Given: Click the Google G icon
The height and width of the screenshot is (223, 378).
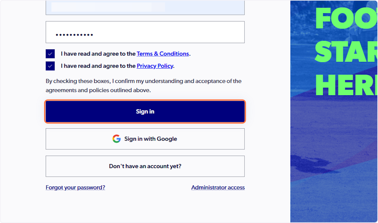Looking at the screenshot, I should (x=117, y=139).
